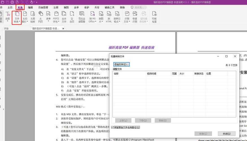This screenshot has width=247, height=141.
Task: Click the 大小 column header
Action: point(186,74)
